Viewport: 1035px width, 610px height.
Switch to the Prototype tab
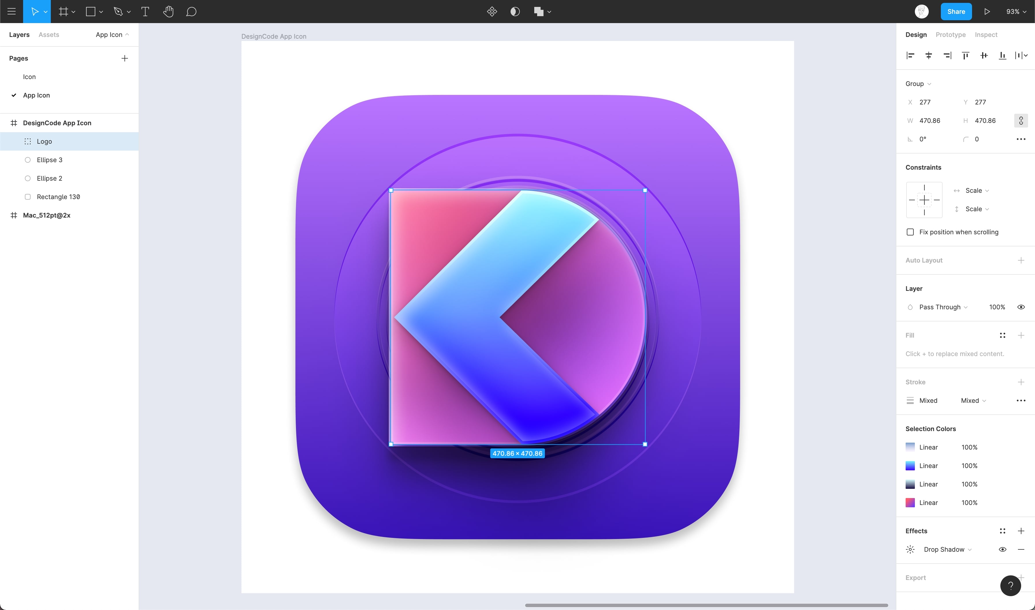point(950,35)
